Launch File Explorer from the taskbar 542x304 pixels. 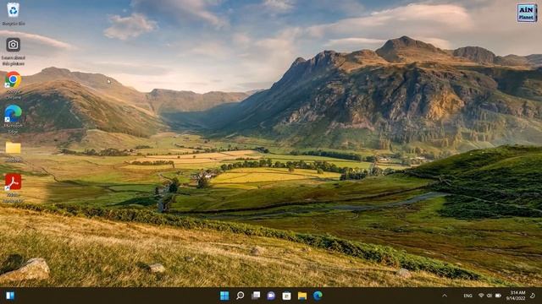(x=302, y=296)
